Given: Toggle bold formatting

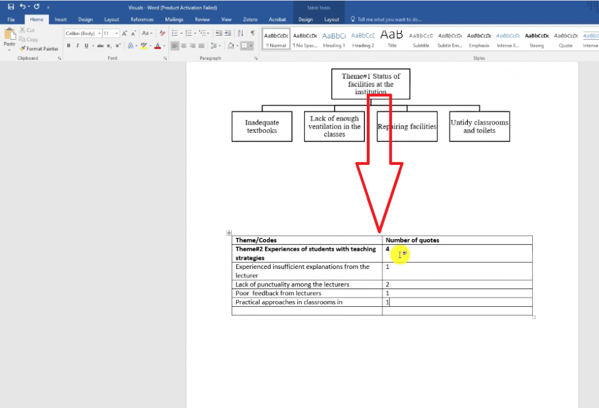Looking at the screenshot, I should 68,46.
